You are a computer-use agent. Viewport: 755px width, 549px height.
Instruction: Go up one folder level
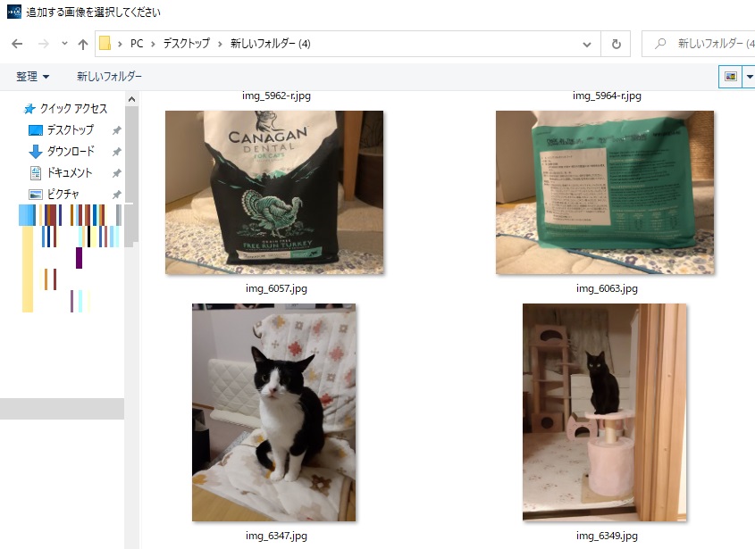(x=83, y=45)
